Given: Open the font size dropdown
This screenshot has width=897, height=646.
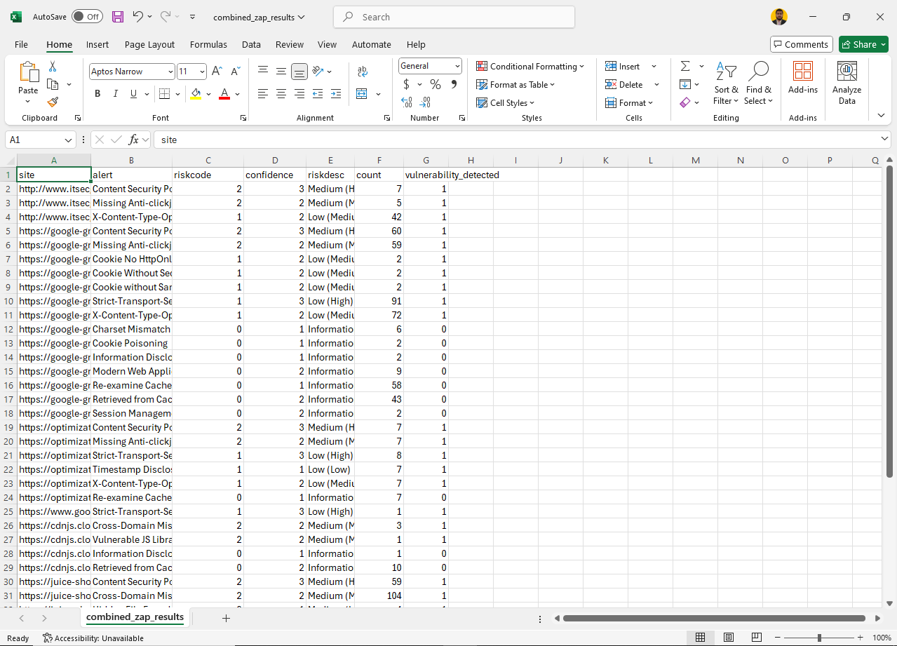Looking at the screenshot, I should (203, 72).
